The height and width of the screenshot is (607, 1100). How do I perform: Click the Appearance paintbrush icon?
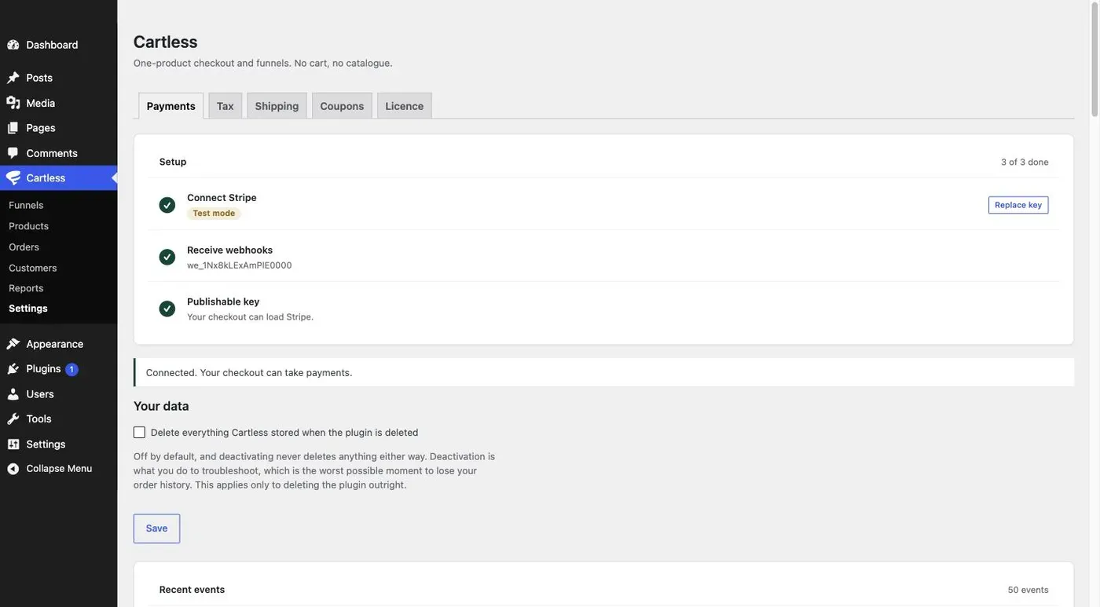pyautogui.click(x=13, y=344)
